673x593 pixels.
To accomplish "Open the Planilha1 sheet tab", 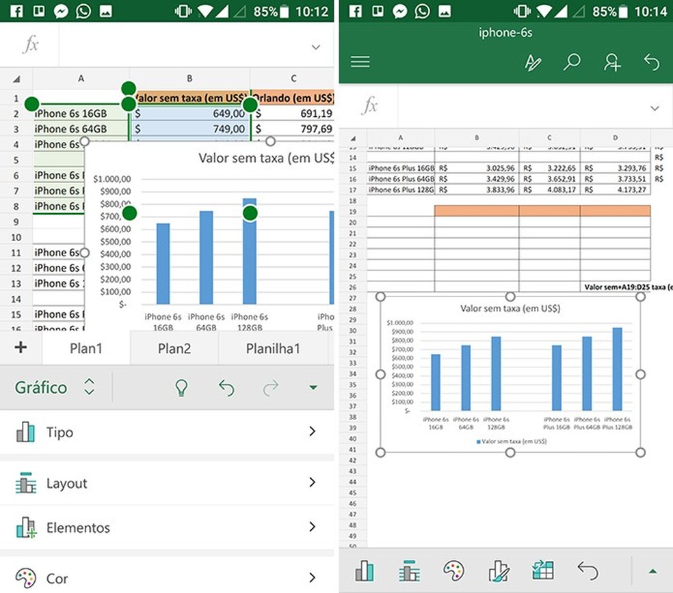I will (274, 348).
